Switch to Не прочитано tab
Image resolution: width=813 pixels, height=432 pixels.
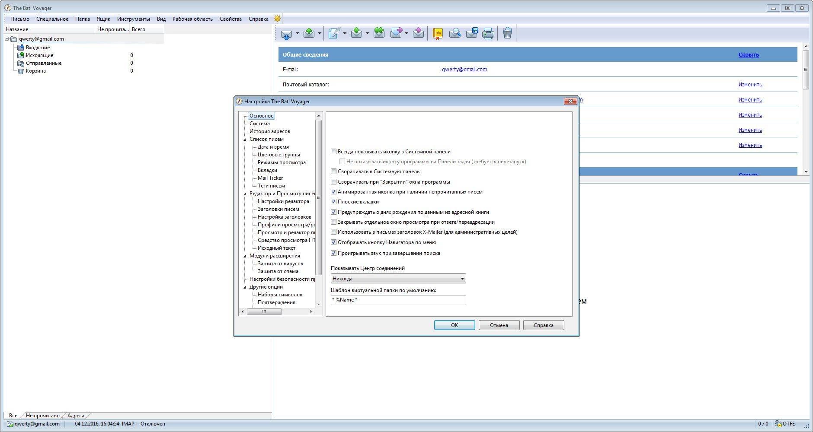[x=42, y=416]
